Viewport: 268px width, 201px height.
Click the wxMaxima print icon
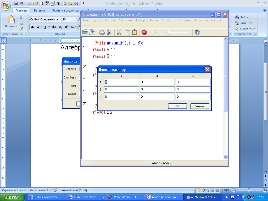102,32
